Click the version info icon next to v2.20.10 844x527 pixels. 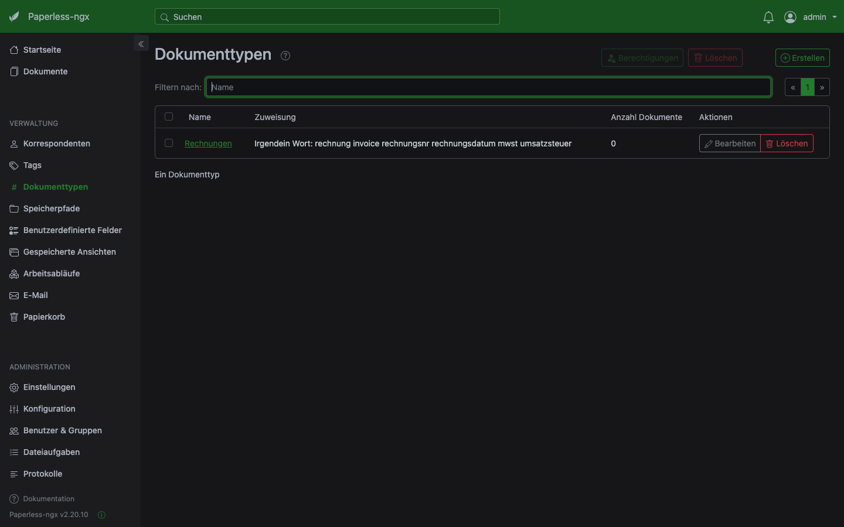(x=101, y=515)
